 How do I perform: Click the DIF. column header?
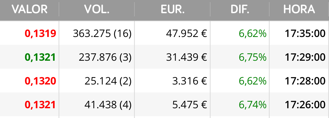tap(240, 10)
